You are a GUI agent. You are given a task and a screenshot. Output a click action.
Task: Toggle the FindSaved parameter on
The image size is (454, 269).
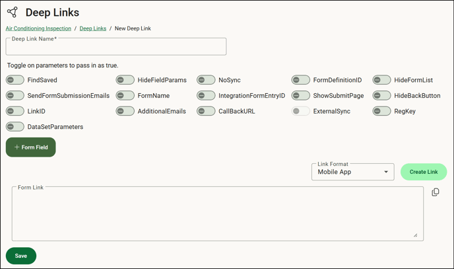coord(15,80)
